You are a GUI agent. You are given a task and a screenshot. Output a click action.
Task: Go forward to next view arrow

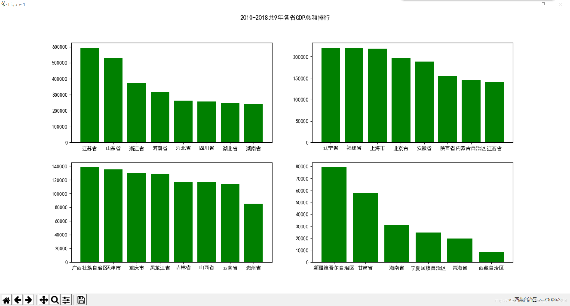tap(28, 300)
